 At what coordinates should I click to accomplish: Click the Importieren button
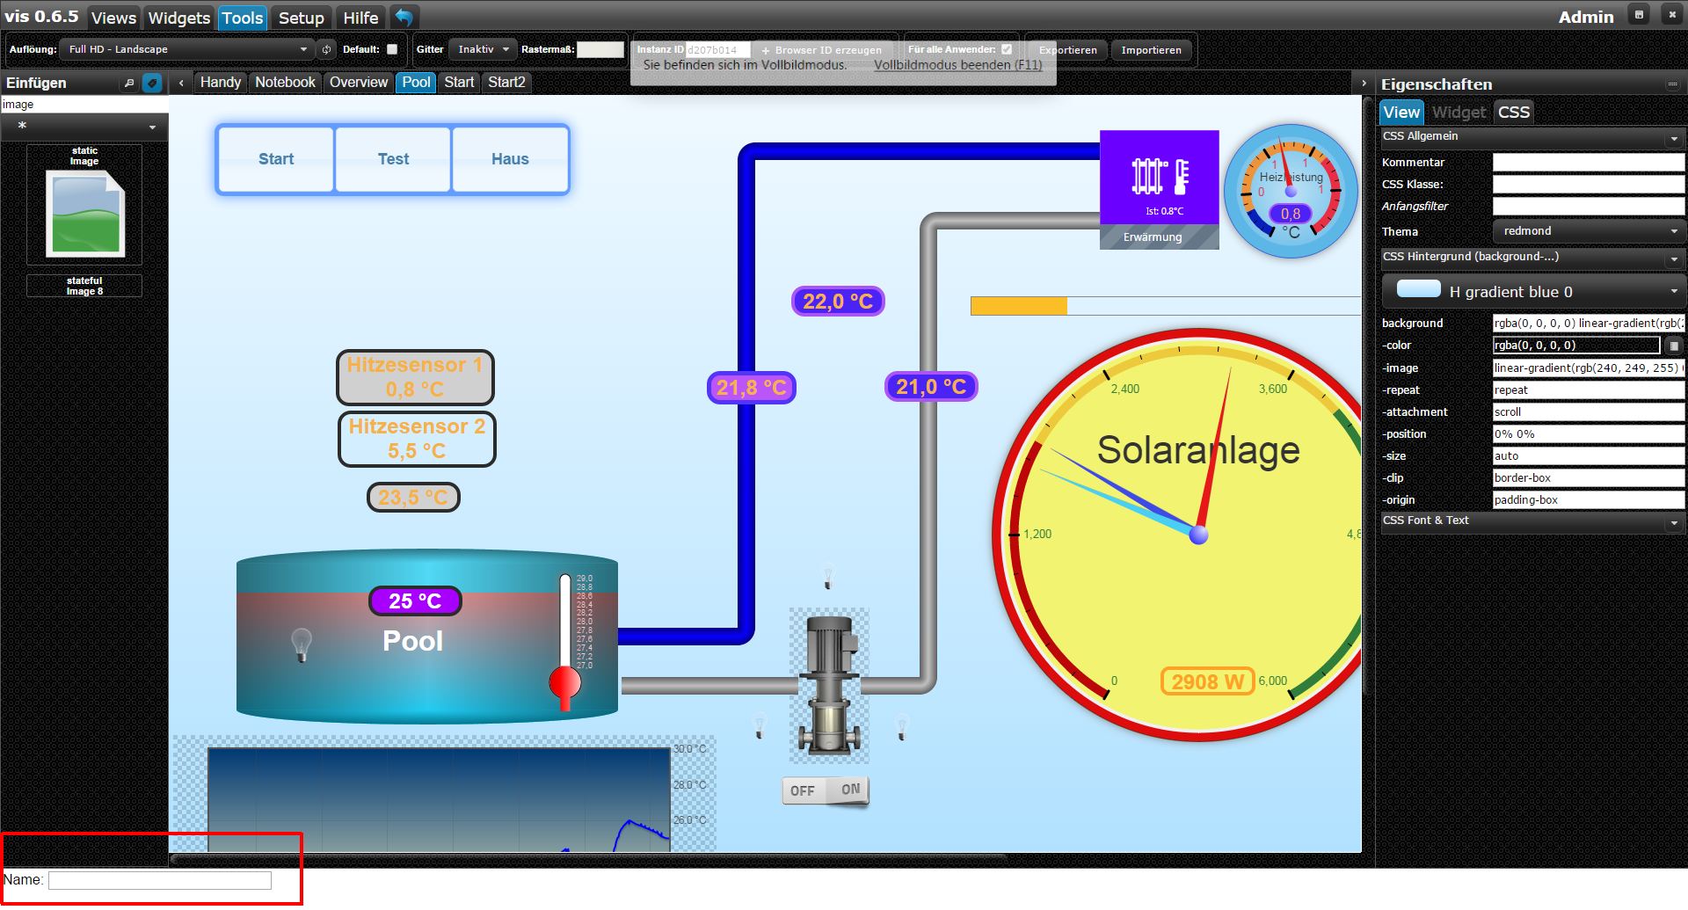coord(1152,50)
